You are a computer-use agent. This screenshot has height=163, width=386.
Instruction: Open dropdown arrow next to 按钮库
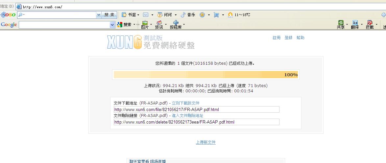point(184,24)
